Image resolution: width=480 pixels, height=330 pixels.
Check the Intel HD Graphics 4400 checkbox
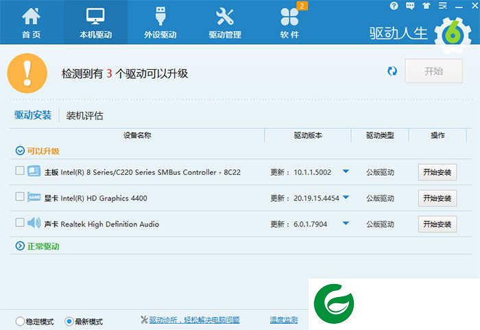[x=20, y=196]
